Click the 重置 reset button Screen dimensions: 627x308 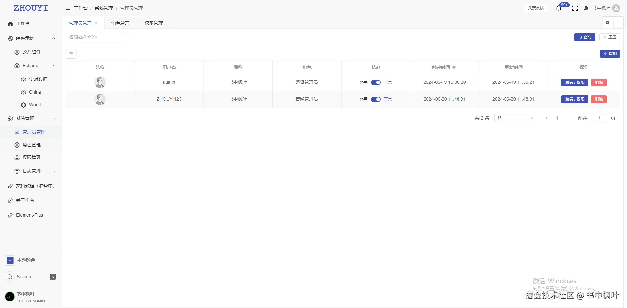[x=610, y=37]
